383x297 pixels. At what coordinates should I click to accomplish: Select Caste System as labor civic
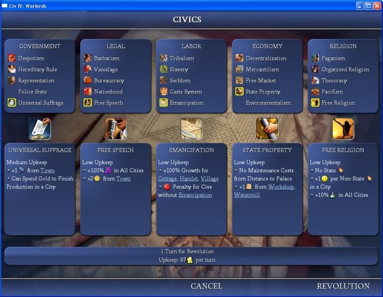pyautogui.click(x=186, y=92)
